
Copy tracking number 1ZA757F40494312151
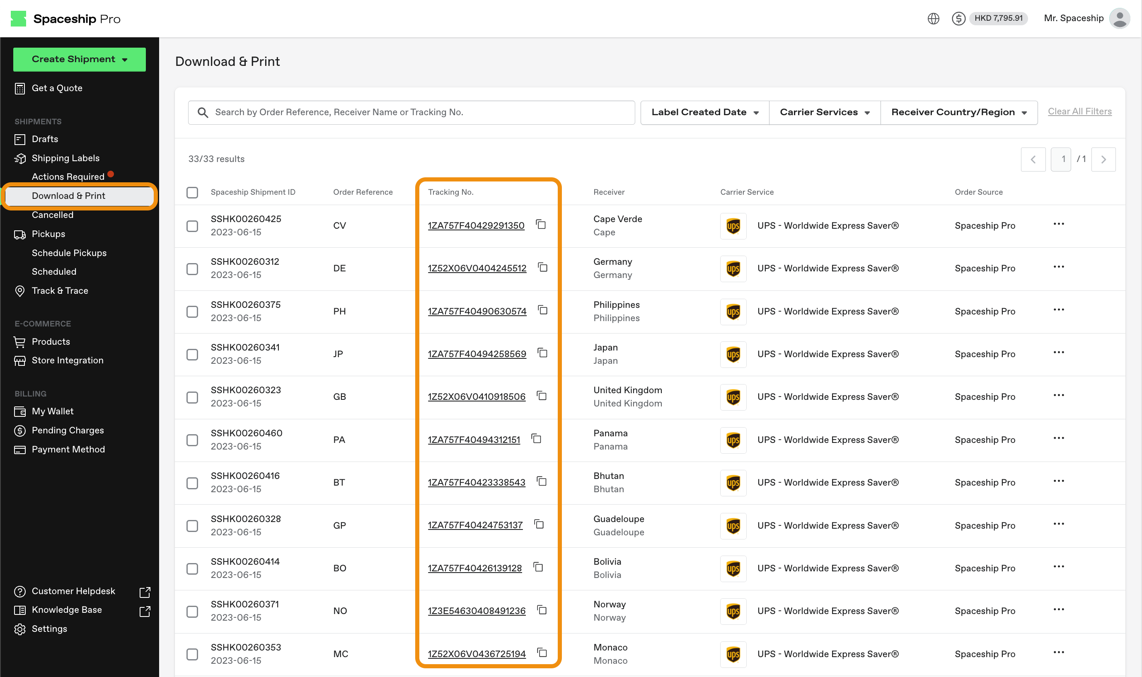(x=536, y=439)
